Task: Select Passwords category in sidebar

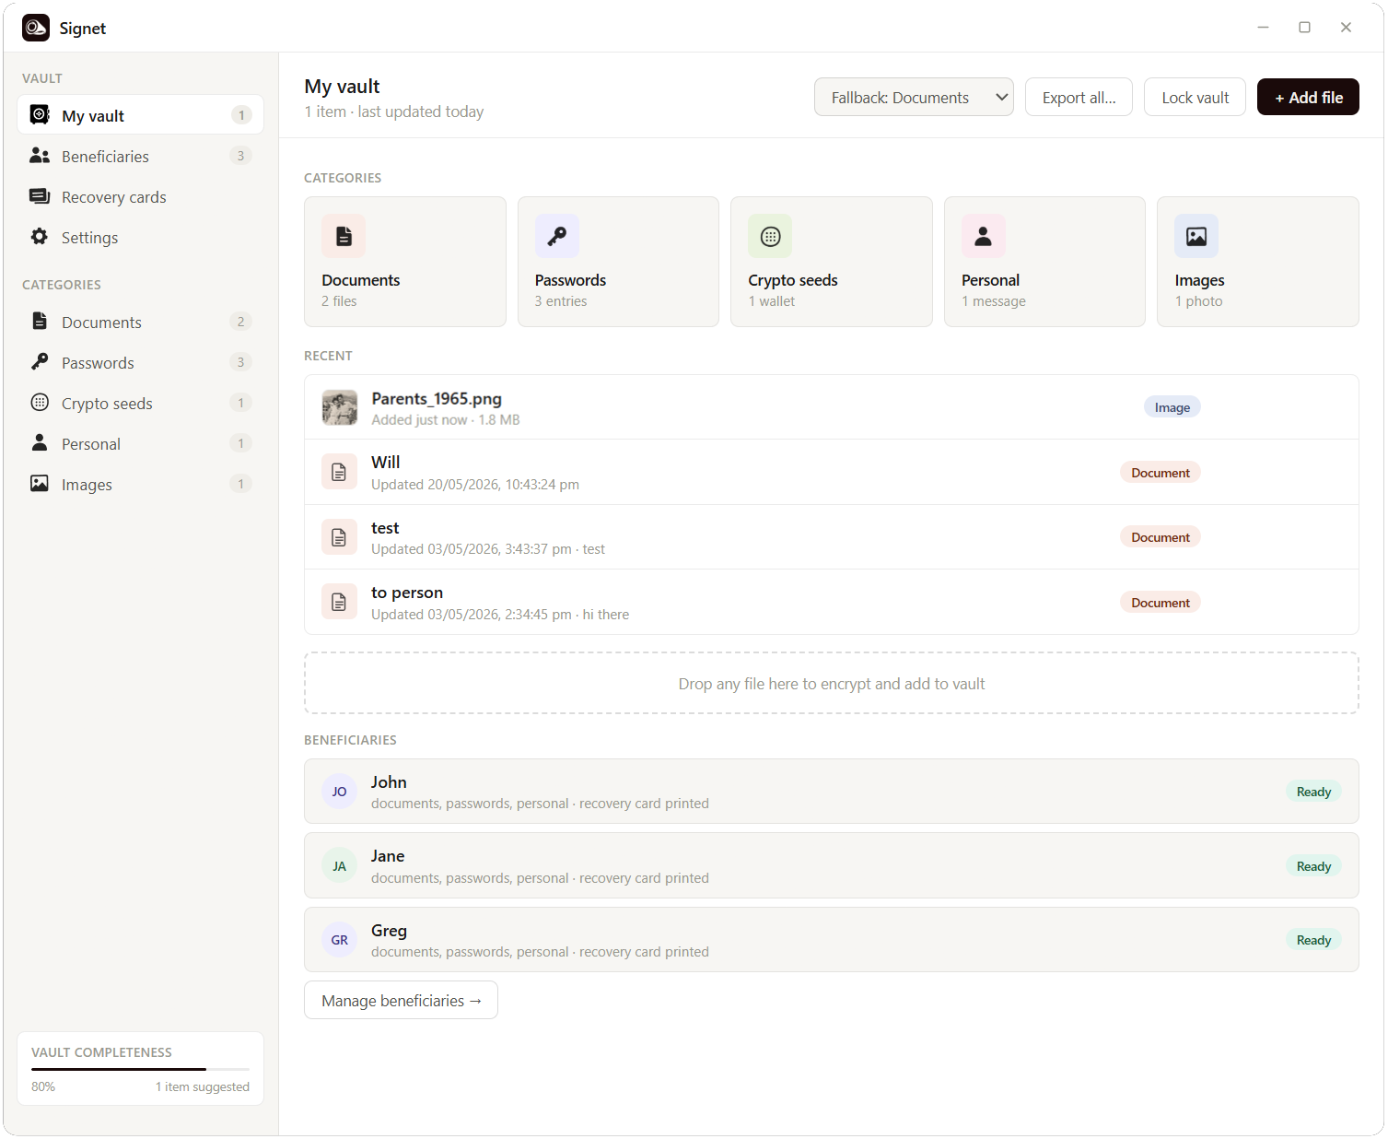Action: (x=140, y=362)
